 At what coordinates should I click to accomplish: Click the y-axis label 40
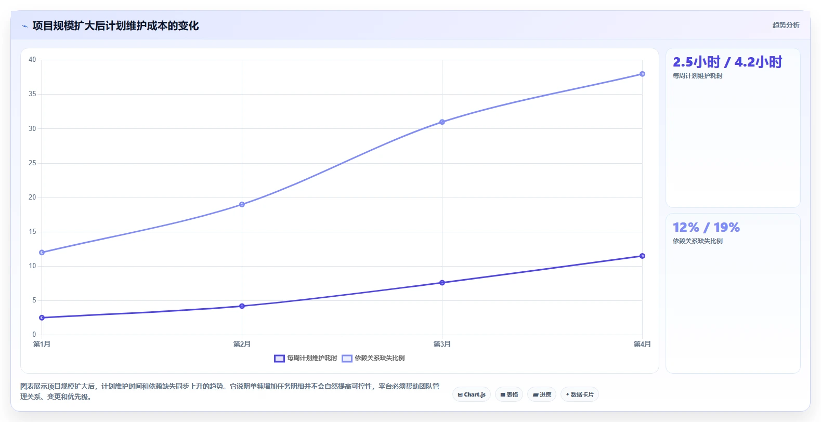click(x=32, y=60)
